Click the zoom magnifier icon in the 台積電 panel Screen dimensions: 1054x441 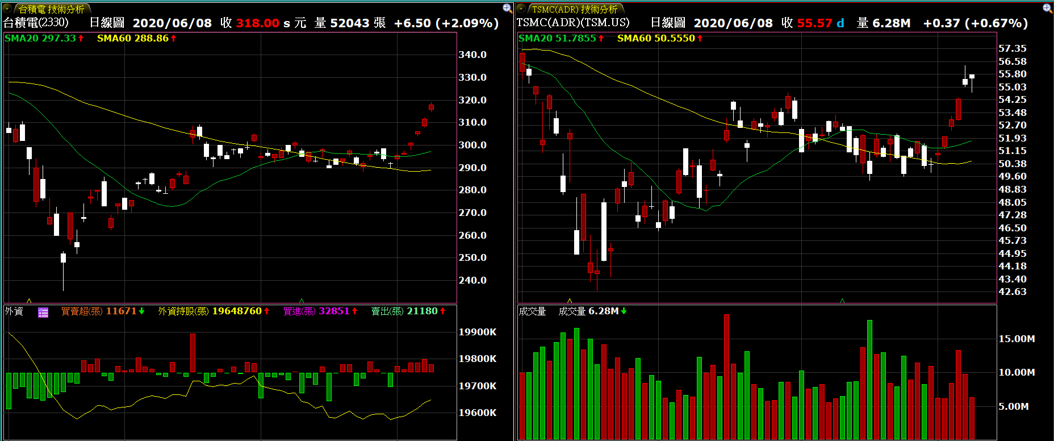point(507,8)
